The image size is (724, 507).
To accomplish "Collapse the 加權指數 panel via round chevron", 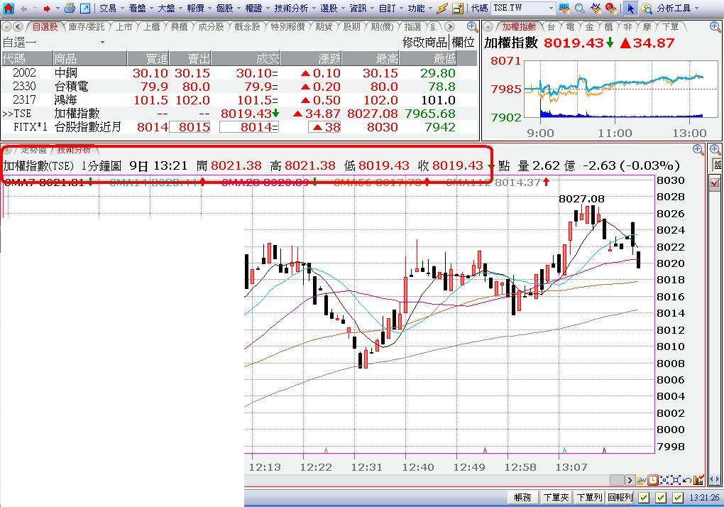I will (488, 27).
